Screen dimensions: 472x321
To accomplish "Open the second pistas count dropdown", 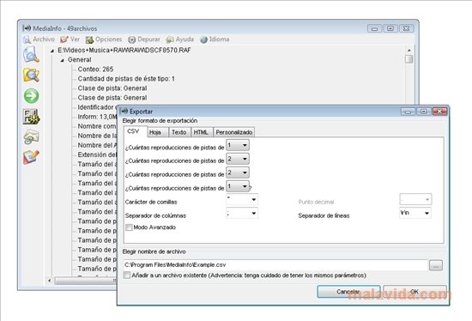I will 238,159.
